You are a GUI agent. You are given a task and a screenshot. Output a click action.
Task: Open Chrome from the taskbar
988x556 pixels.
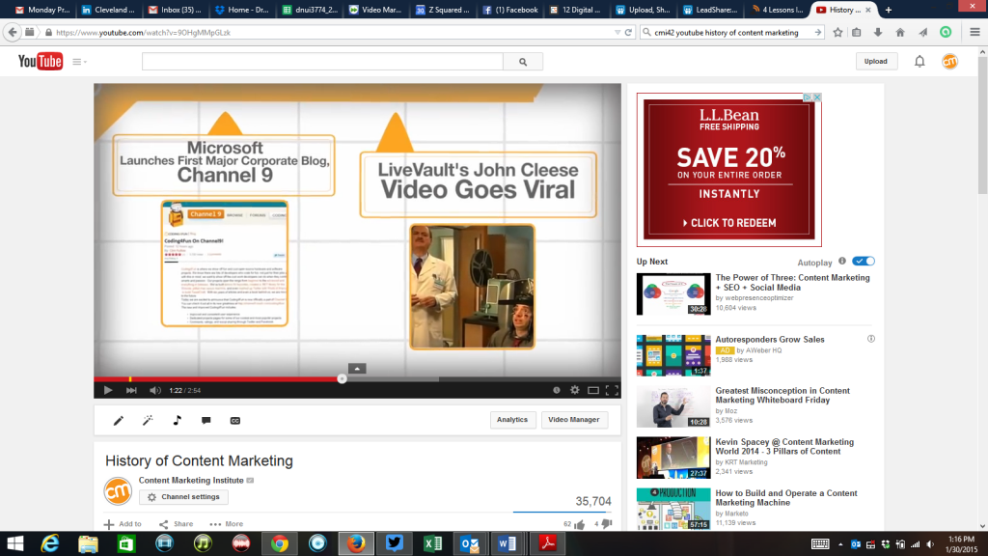[280, 543]
